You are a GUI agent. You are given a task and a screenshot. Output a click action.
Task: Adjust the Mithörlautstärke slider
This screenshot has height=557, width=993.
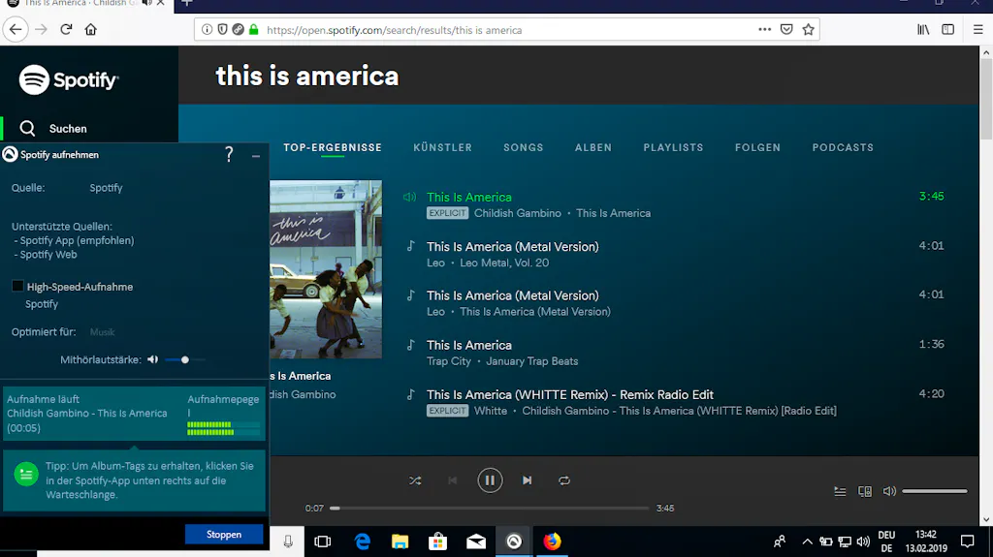185,359
